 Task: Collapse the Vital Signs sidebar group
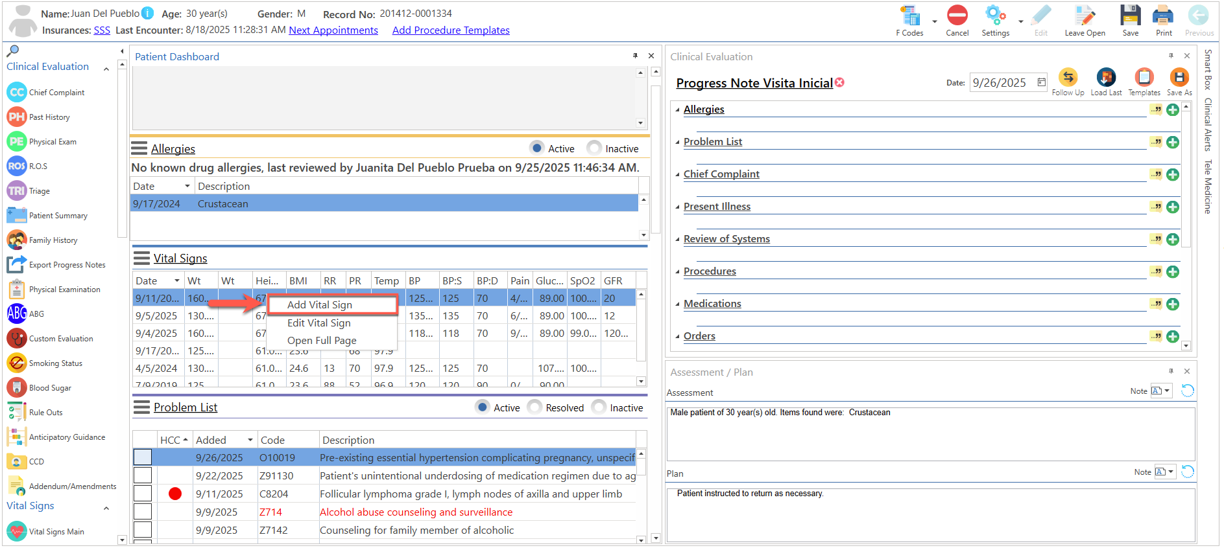point(106,508)
